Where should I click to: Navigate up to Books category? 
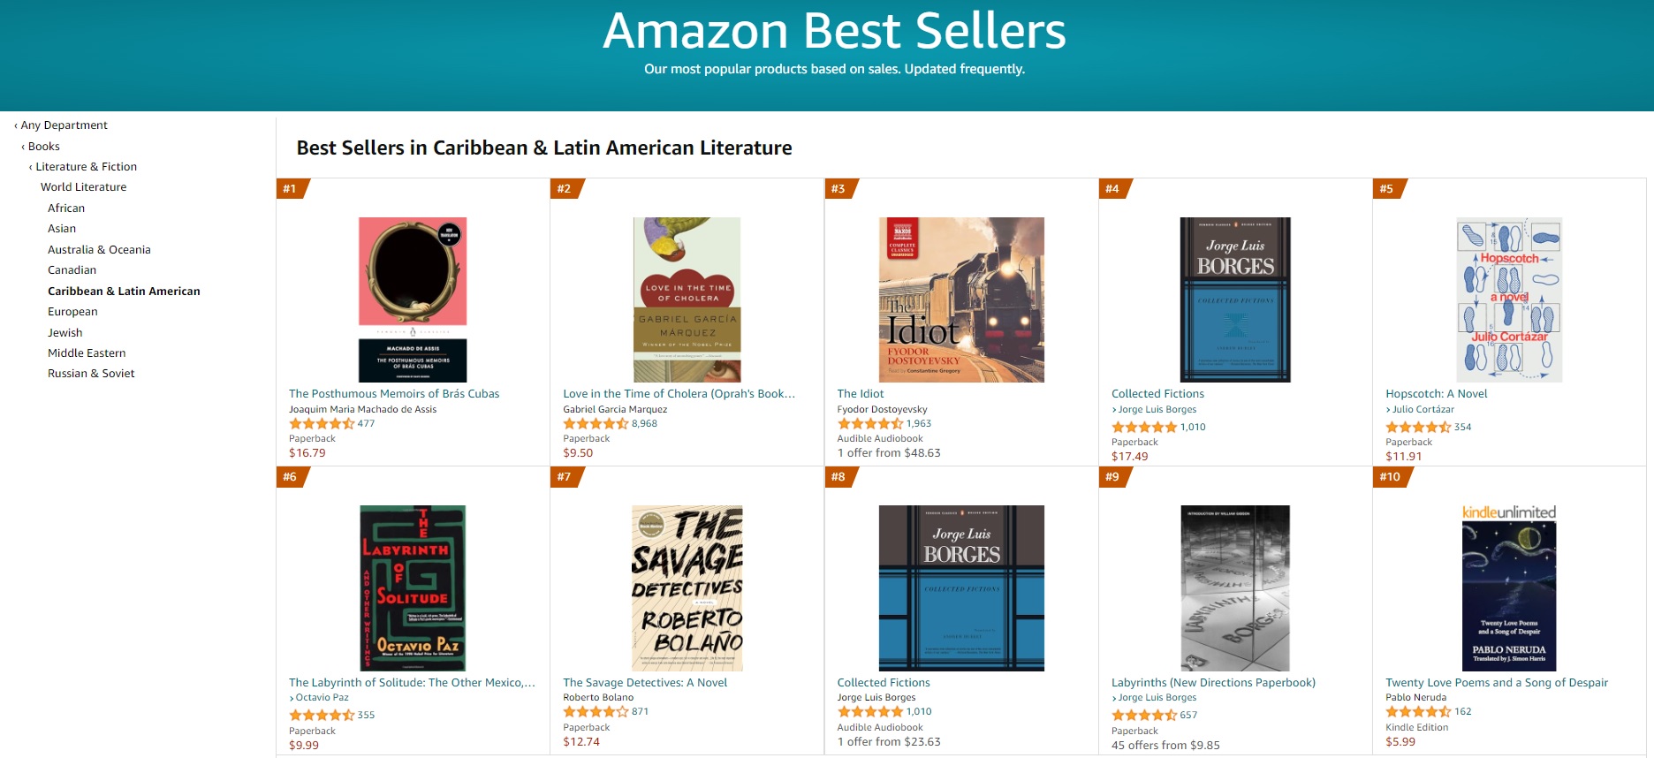tap(43, 147)
